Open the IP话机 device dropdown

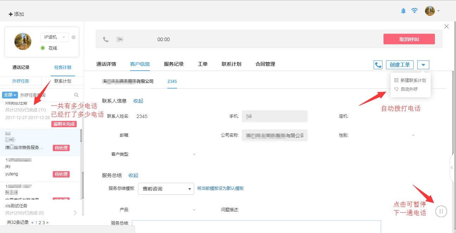(x=55, y=37)
